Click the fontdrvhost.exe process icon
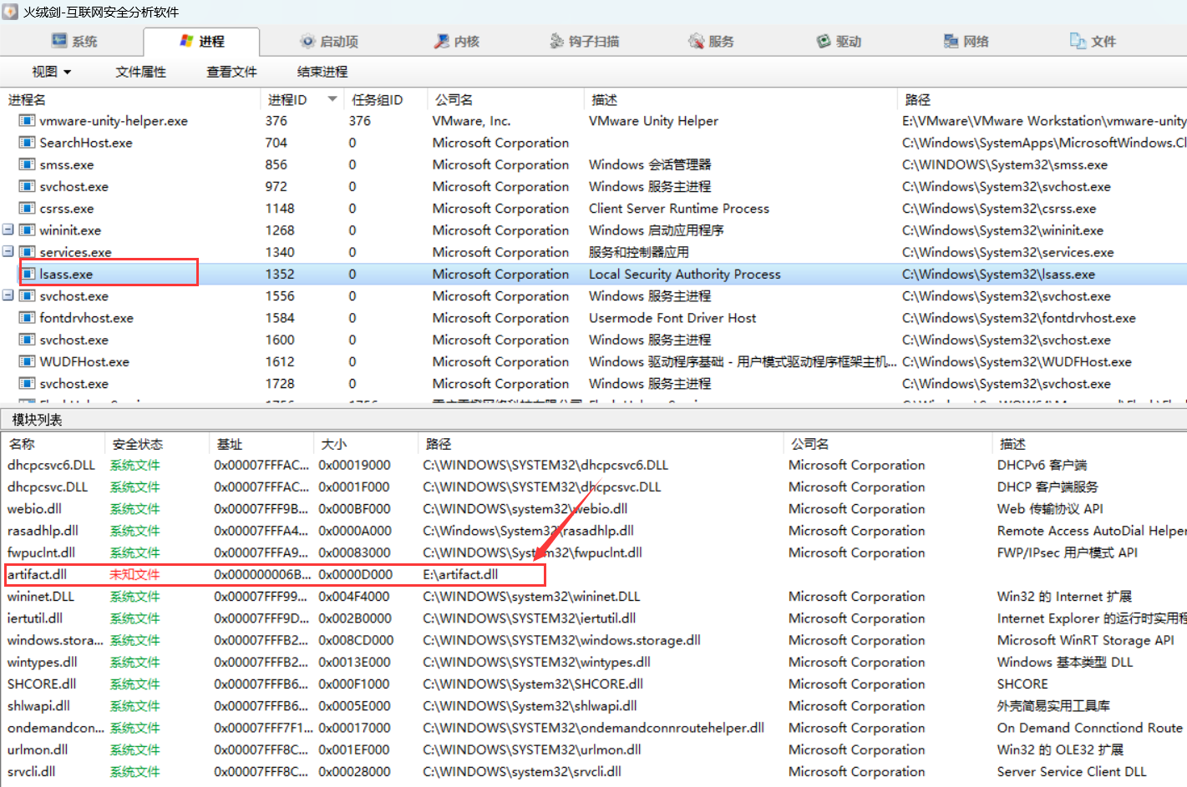 [27, 318]
